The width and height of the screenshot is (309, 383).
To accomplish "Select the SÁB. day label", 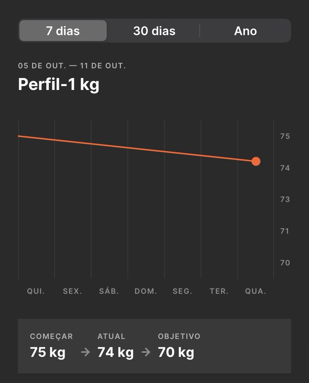I will pos(109,291).
